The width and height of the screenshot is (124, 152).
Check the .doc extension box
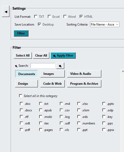pyautogui.click(x=21, y=104)
